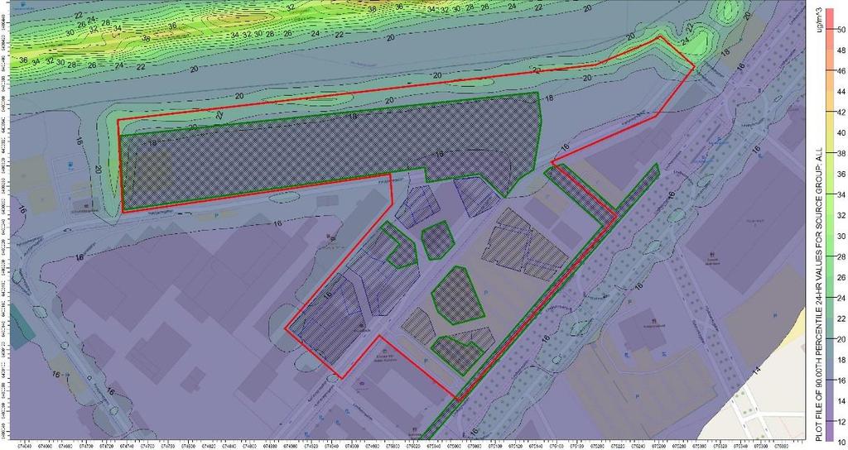Click the legend value 50
848x450 pixels.
(841, 31)
